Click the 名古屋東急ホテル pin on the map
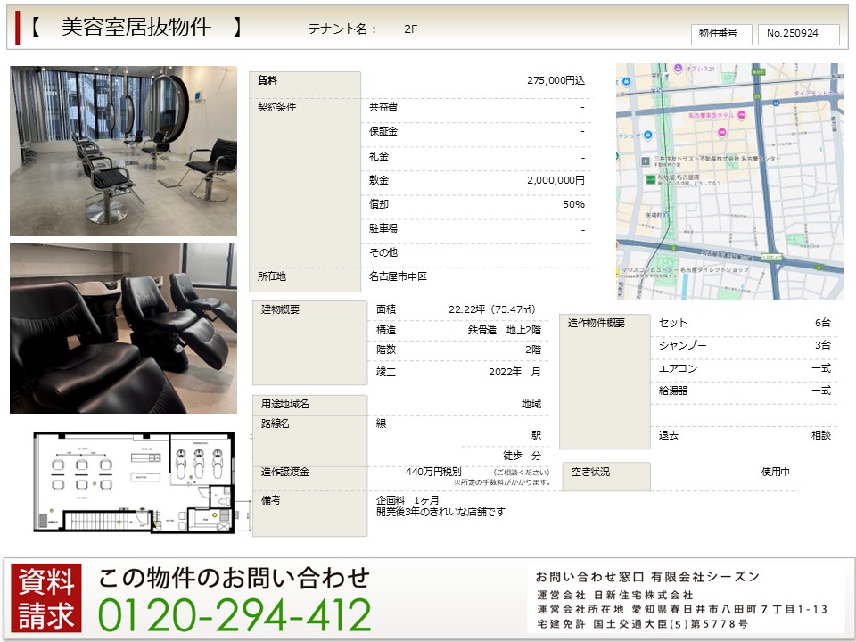Screen dimensions: 856x642 click(x=741, y=115)
